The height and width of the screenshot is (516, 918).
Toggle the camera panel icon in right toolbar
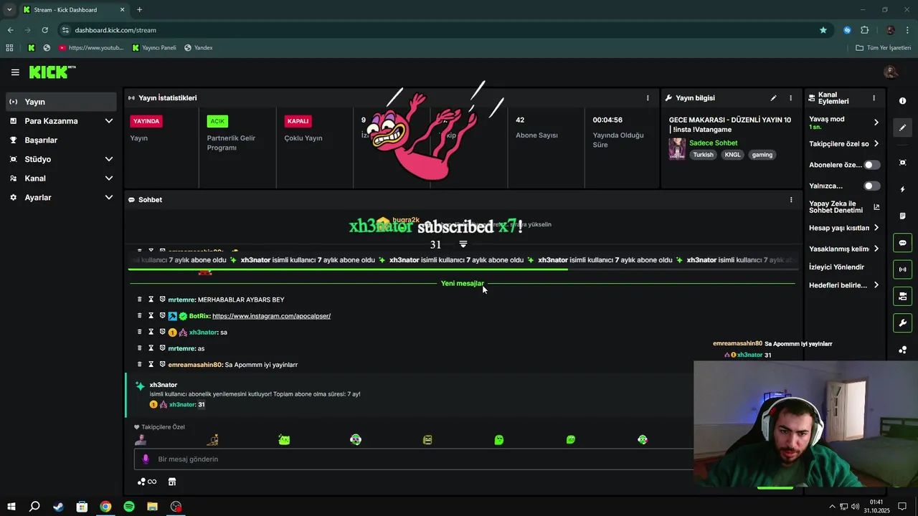coord(902,296)
